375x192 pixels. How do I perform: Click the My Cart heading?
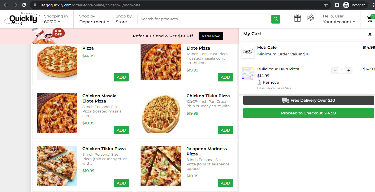pos(252,34)
